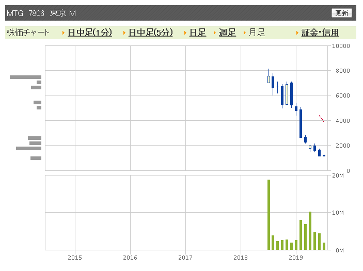Click orange arrow before 月足
Screen dimensions: 363x271
pyautogui.click(x=244, y=33)
